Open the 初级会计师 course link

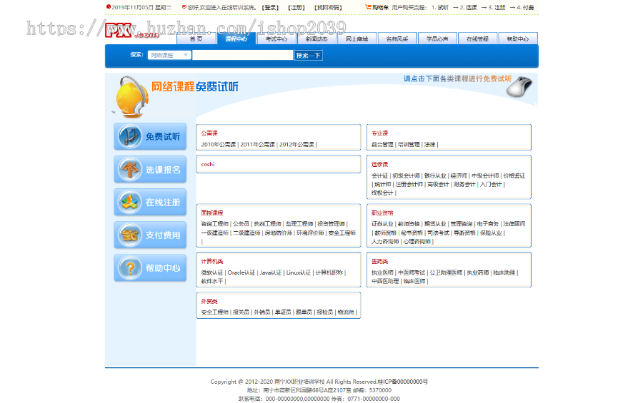pos(406,175)
